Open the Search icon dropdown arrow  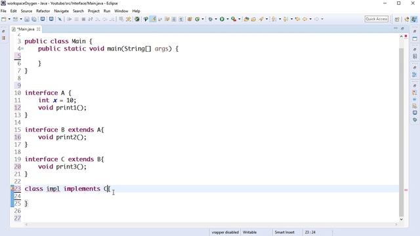coord(266,19)
